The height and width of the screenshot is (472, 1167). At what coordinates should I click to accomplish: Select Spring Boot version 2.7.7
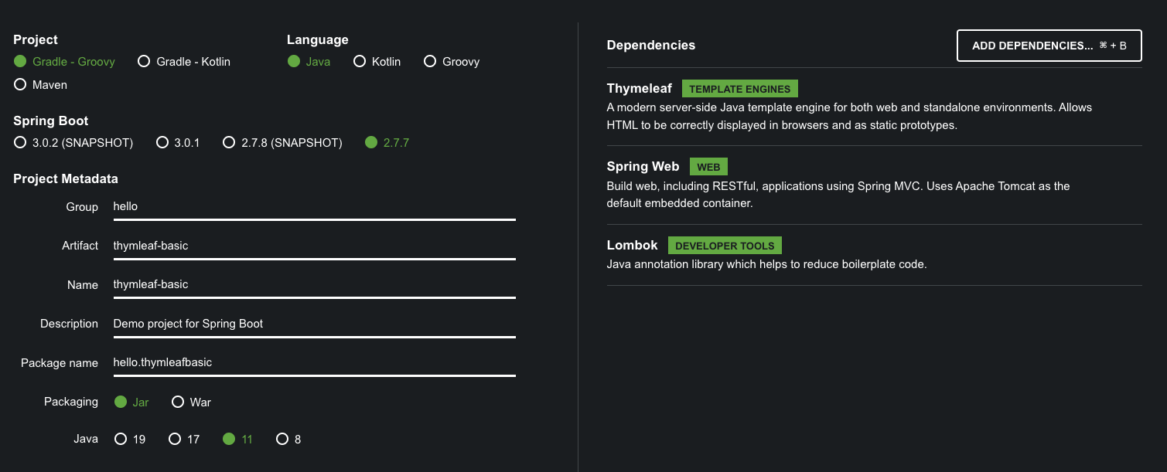point(387,143)
